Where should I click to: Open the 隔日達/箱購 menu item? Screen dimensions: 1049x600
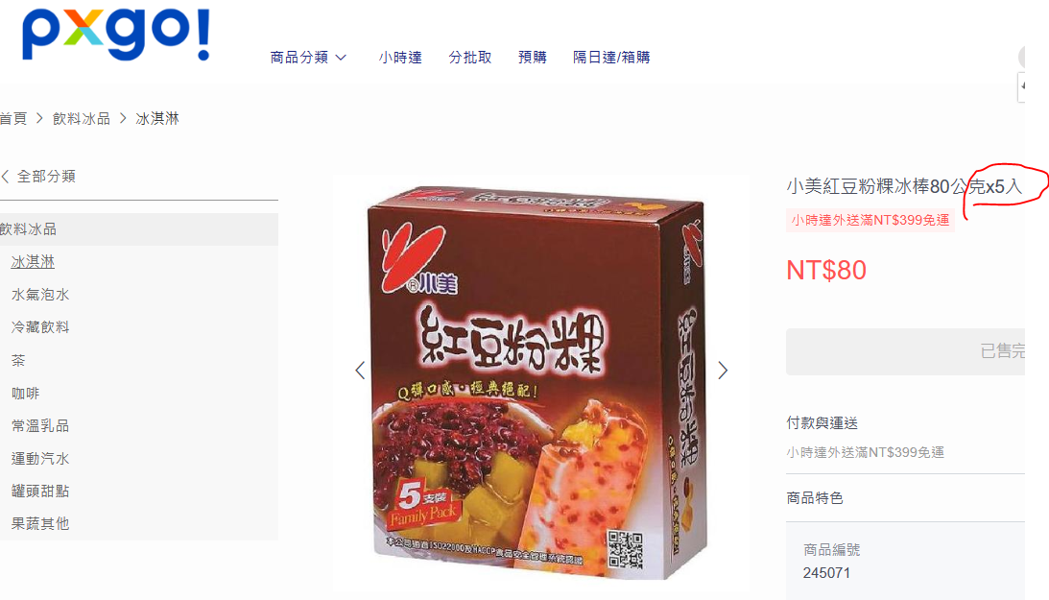point(611,58)
